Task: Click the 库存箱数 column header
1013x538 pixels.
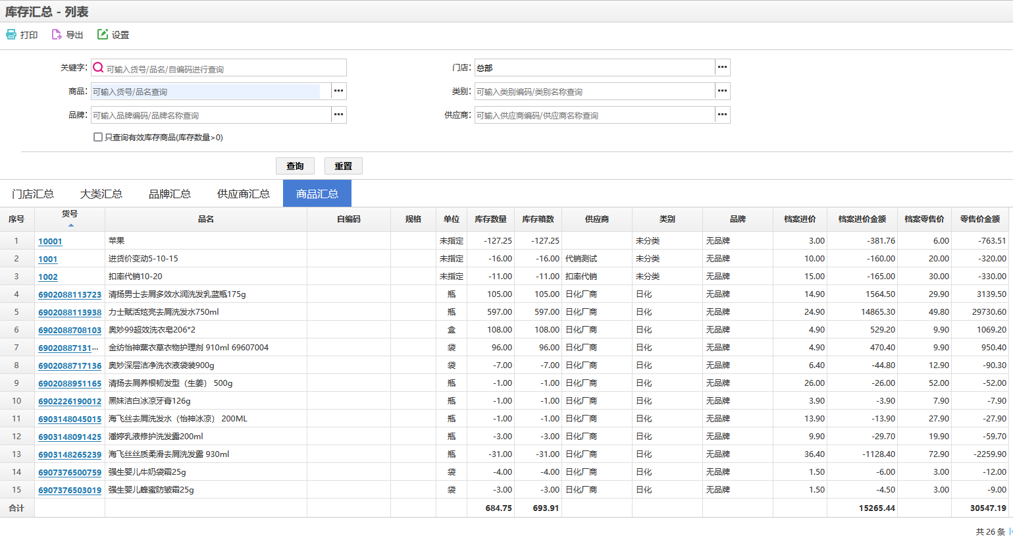Action: click(538, 219)
